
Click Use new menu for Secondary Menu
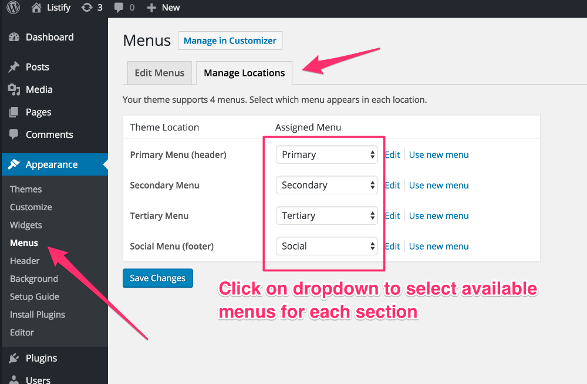(438, 185)
